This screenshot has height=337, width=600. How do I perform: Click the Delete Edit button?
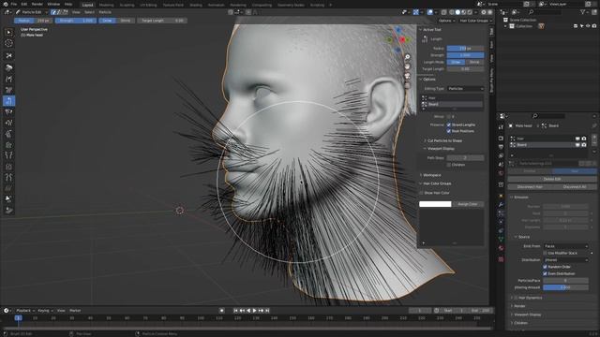point(552,179)
